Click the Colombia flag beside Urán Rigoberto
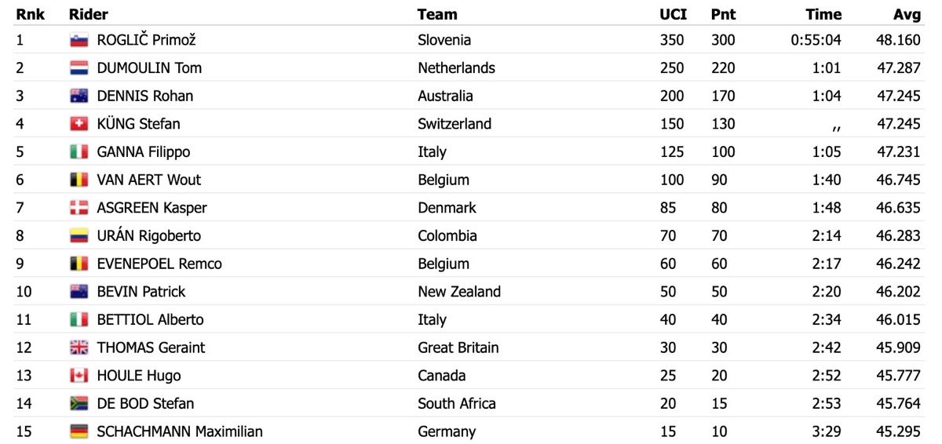This screenshot has height=444, width=942. (78, 235)
